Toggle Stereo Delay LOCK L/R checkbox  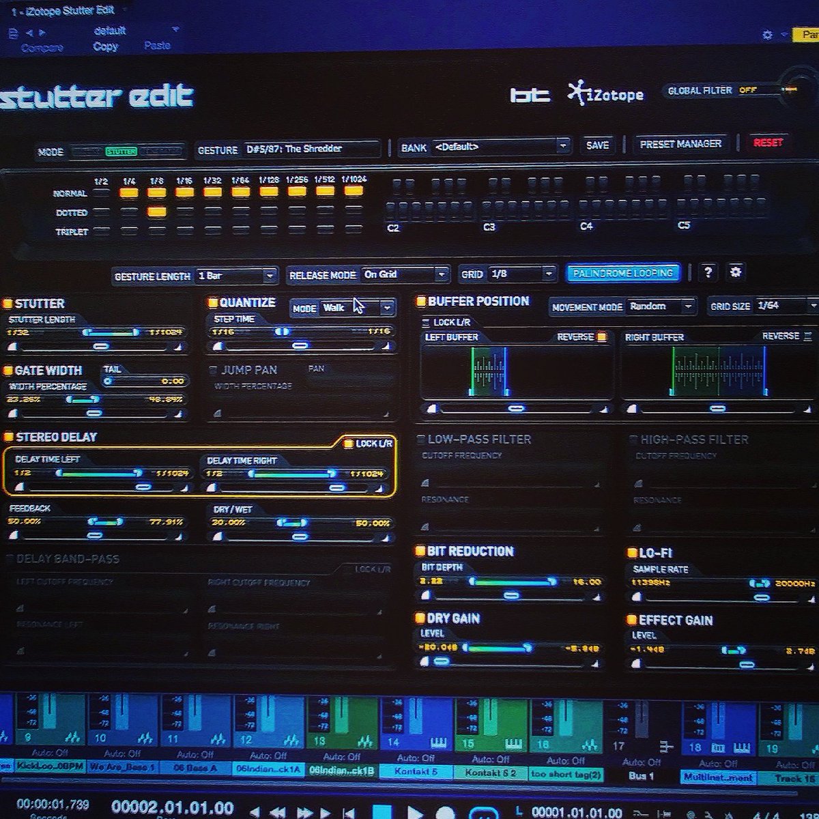[x=348, y=444]
